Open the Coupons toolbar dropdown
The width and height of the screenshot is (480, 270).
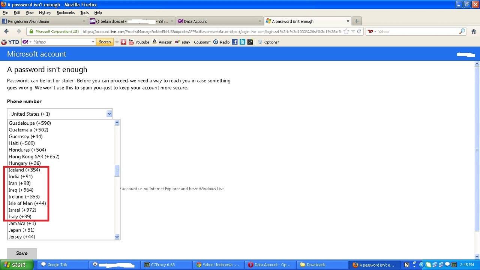coord(202,42)
